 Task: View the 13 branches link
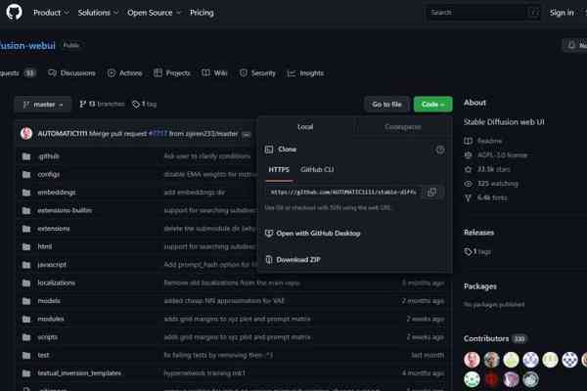click(102, 104)
